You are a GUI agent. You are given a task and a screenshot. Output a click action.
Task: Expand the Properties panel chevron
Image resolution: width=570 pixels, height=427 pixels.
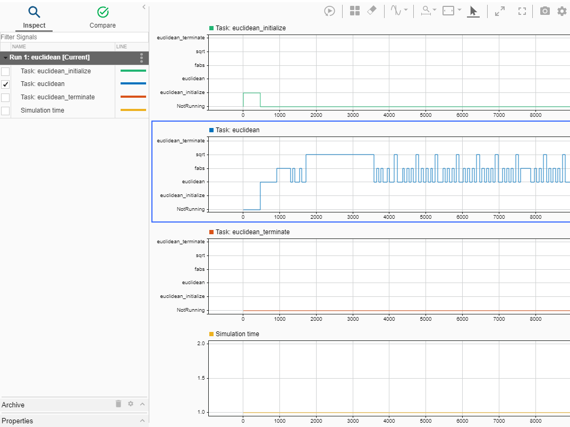pyautogui.click(x=142, y=421)
